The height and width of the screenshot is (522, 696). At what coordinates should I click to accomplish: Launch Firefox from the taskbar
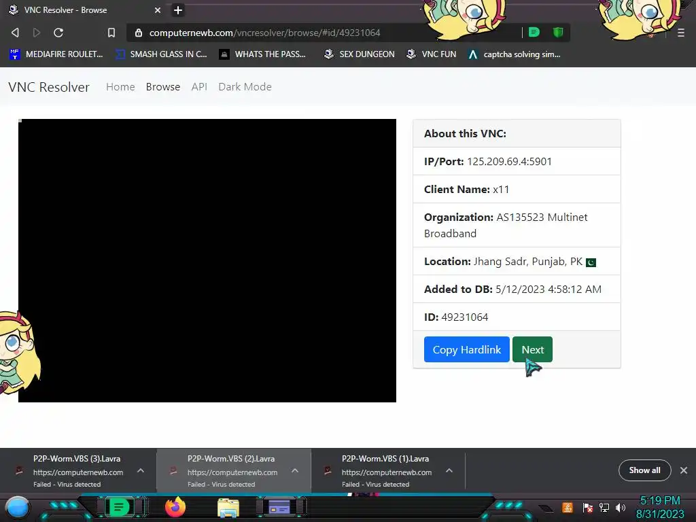coord(175,507)
